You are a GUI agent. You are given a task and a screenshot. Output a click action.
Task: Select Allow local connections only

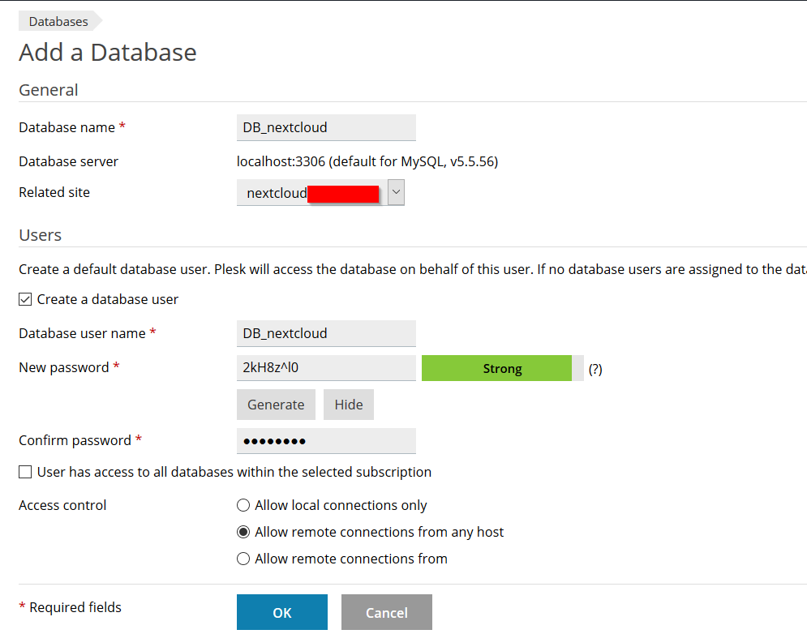243,505
